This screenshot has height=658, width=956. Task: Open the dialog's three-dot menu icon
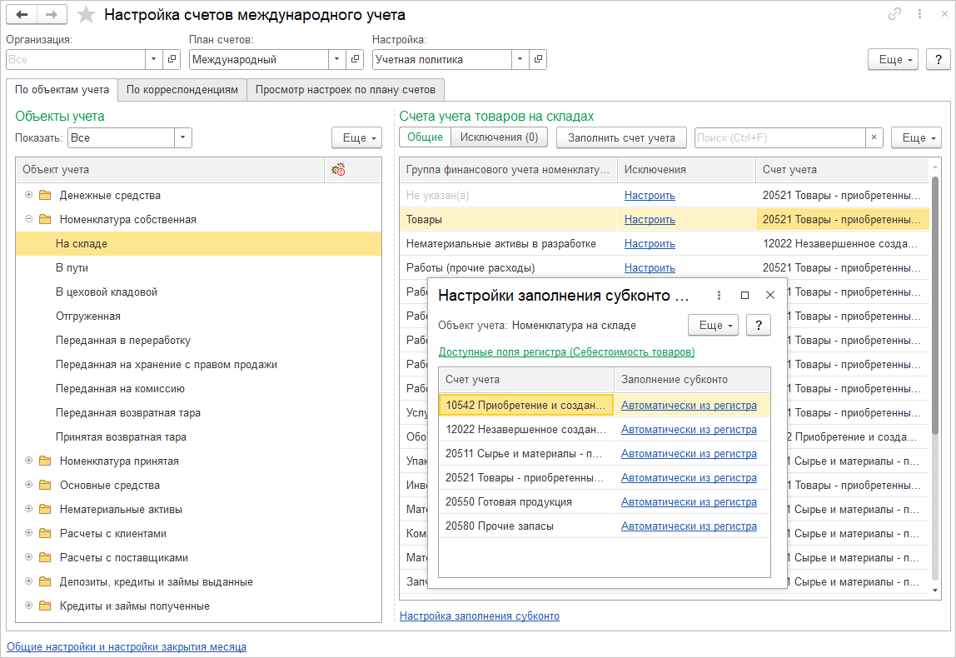click(x=719, y=296)
